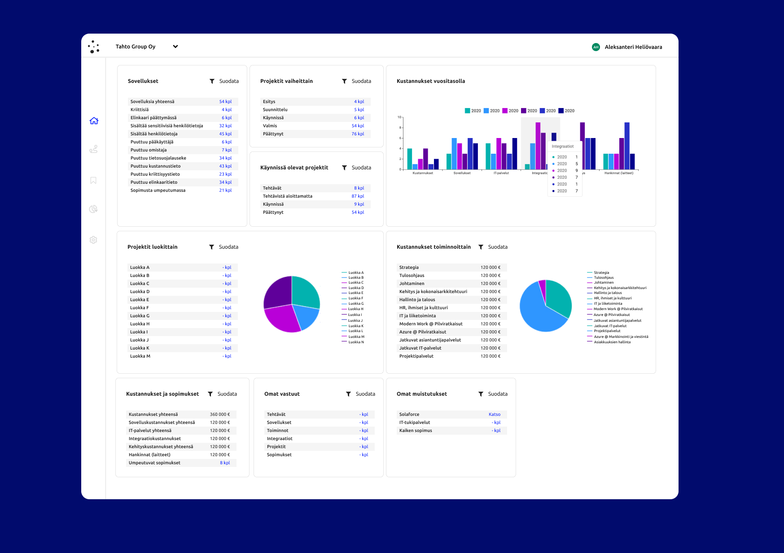Click Luokka A legend entry in pie chart

[353, 272]
